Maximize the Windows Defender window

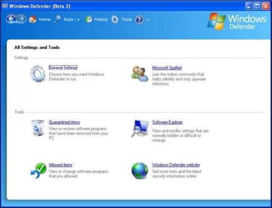[257, 6]
